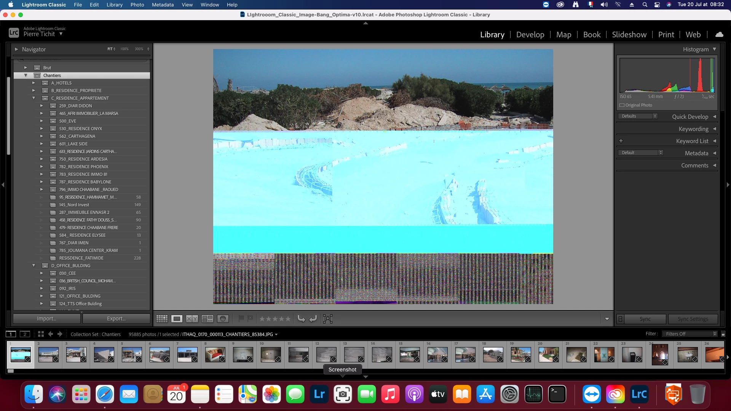Click draw face region tool
Viewport: 731px width, 411px height.
pos(327,319)
